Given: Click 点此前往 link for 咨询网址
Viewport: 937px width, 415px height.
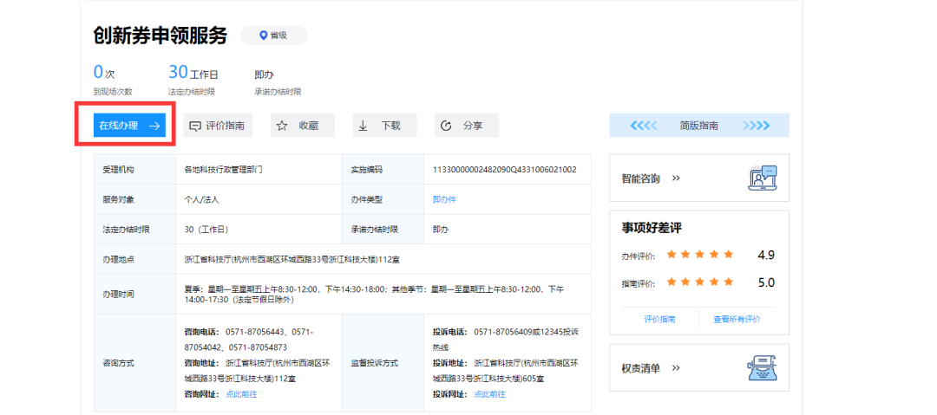Looking at the screenshot, I should click(241, 394).
